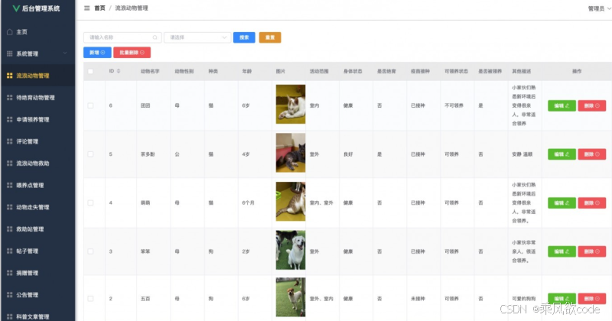This screenshot has width=612, height=321.
Task: Open the cat photo of 团团
Action: point(291,104)
